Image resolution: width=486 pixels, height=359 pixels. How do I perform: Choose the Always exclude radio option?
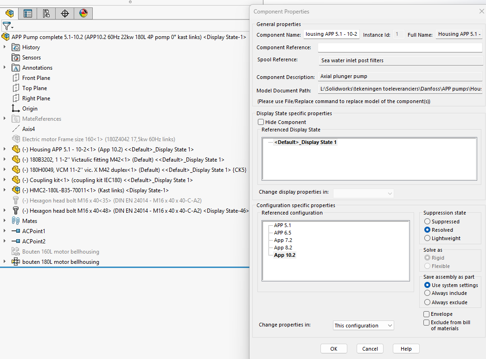pyautogui.click(x=428, y=302)
